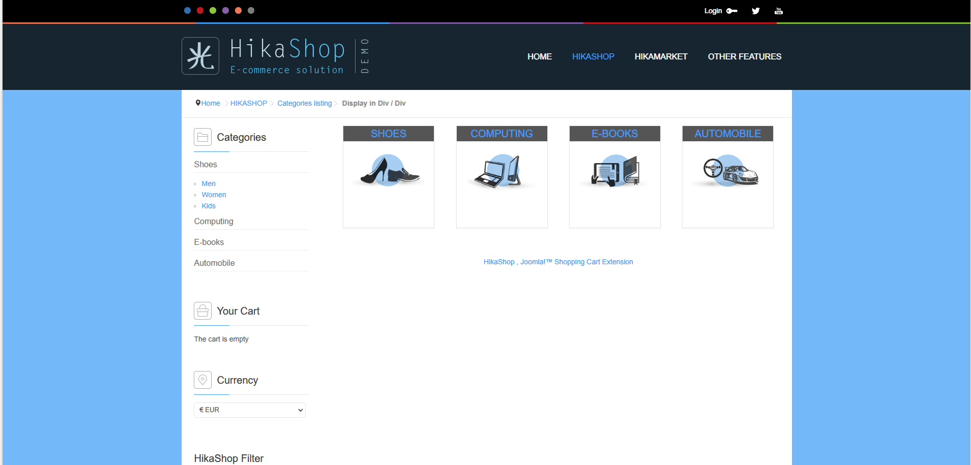This screenshot has width=971, height=465.
Task: Click the 'HikaShop Filter' heading
Action: [x=229, y=458]
